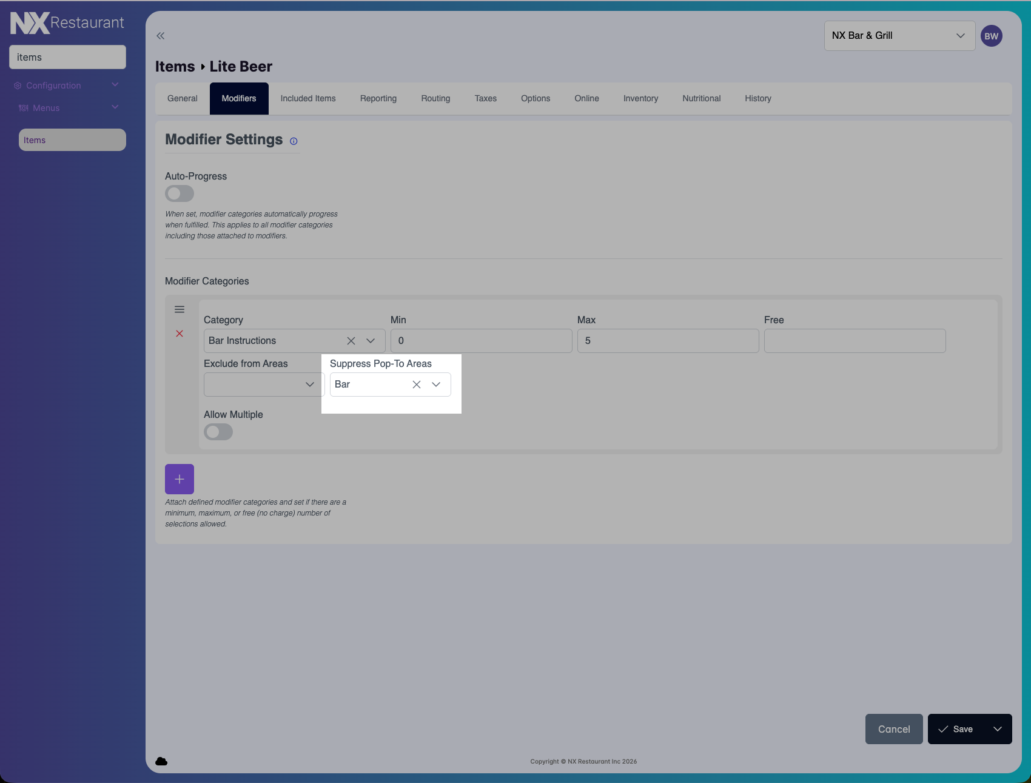1031x783 pixels.
Task: Click the Save button
Action: click(x=956, y=729)
